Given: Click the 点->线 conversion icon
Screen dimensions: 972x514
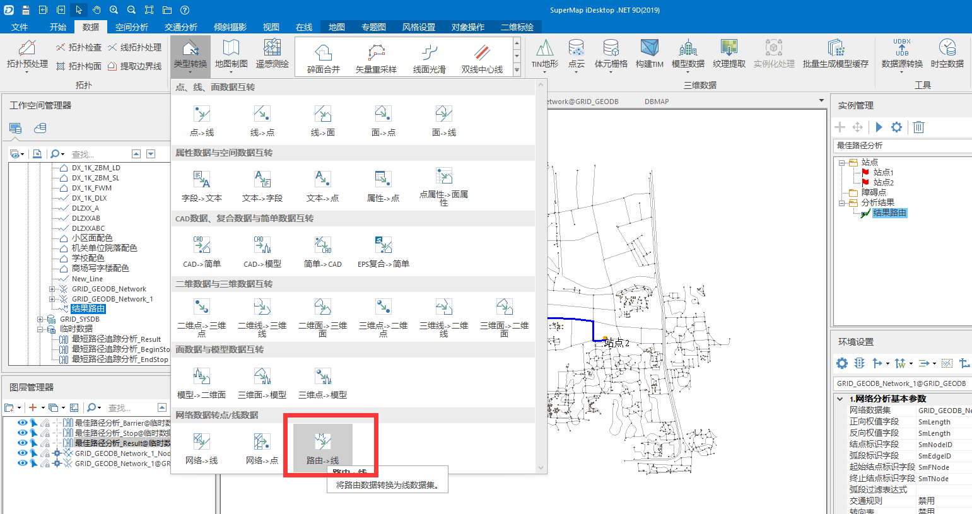Looking at the screenshot, I should (201, 120).
